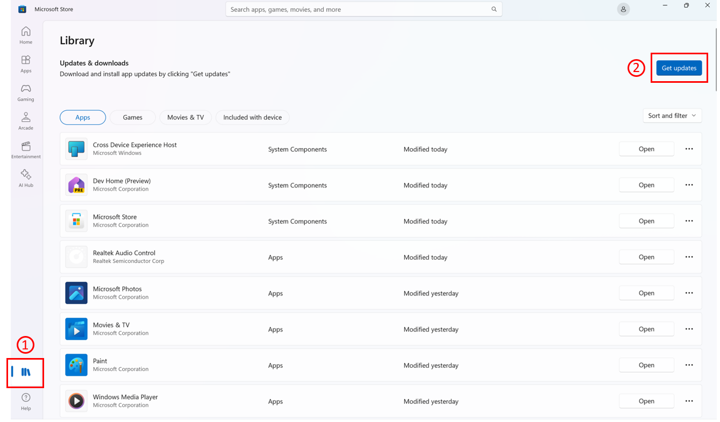Open the Gaming section

click(x=26, y=92)
